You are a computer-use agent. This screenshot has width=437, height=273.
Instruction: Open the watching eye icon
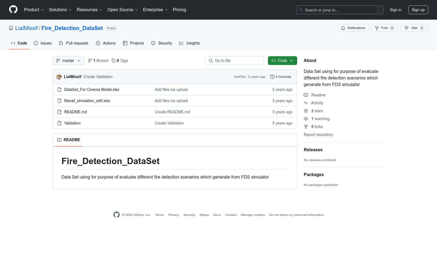[306, 119]
